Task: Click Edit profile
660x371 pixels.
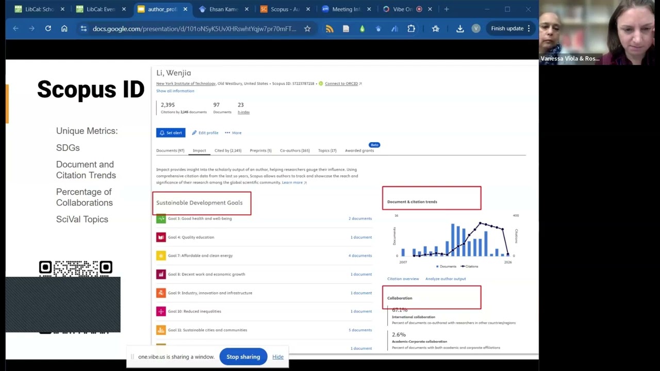Action: tap(205, 133)
